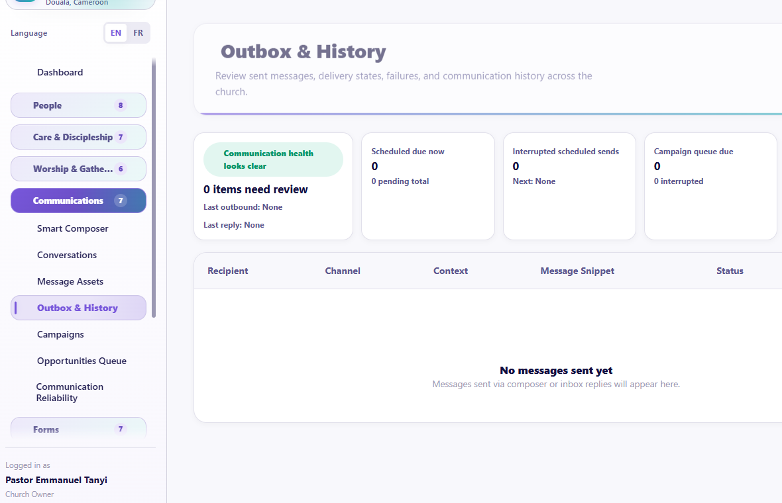Click the Context column header
The image size is (782, 503).
point(451,271)
